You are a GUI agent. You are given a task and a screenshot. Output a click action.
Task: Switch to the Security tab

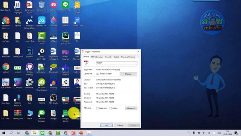[x=108, y=57]
